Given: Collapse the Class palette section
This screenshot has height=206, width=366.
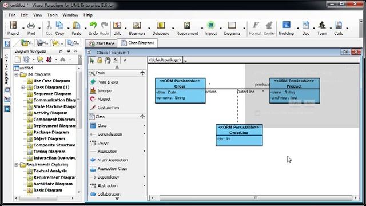Looking at the screenshot, I should tap(142, 117).
